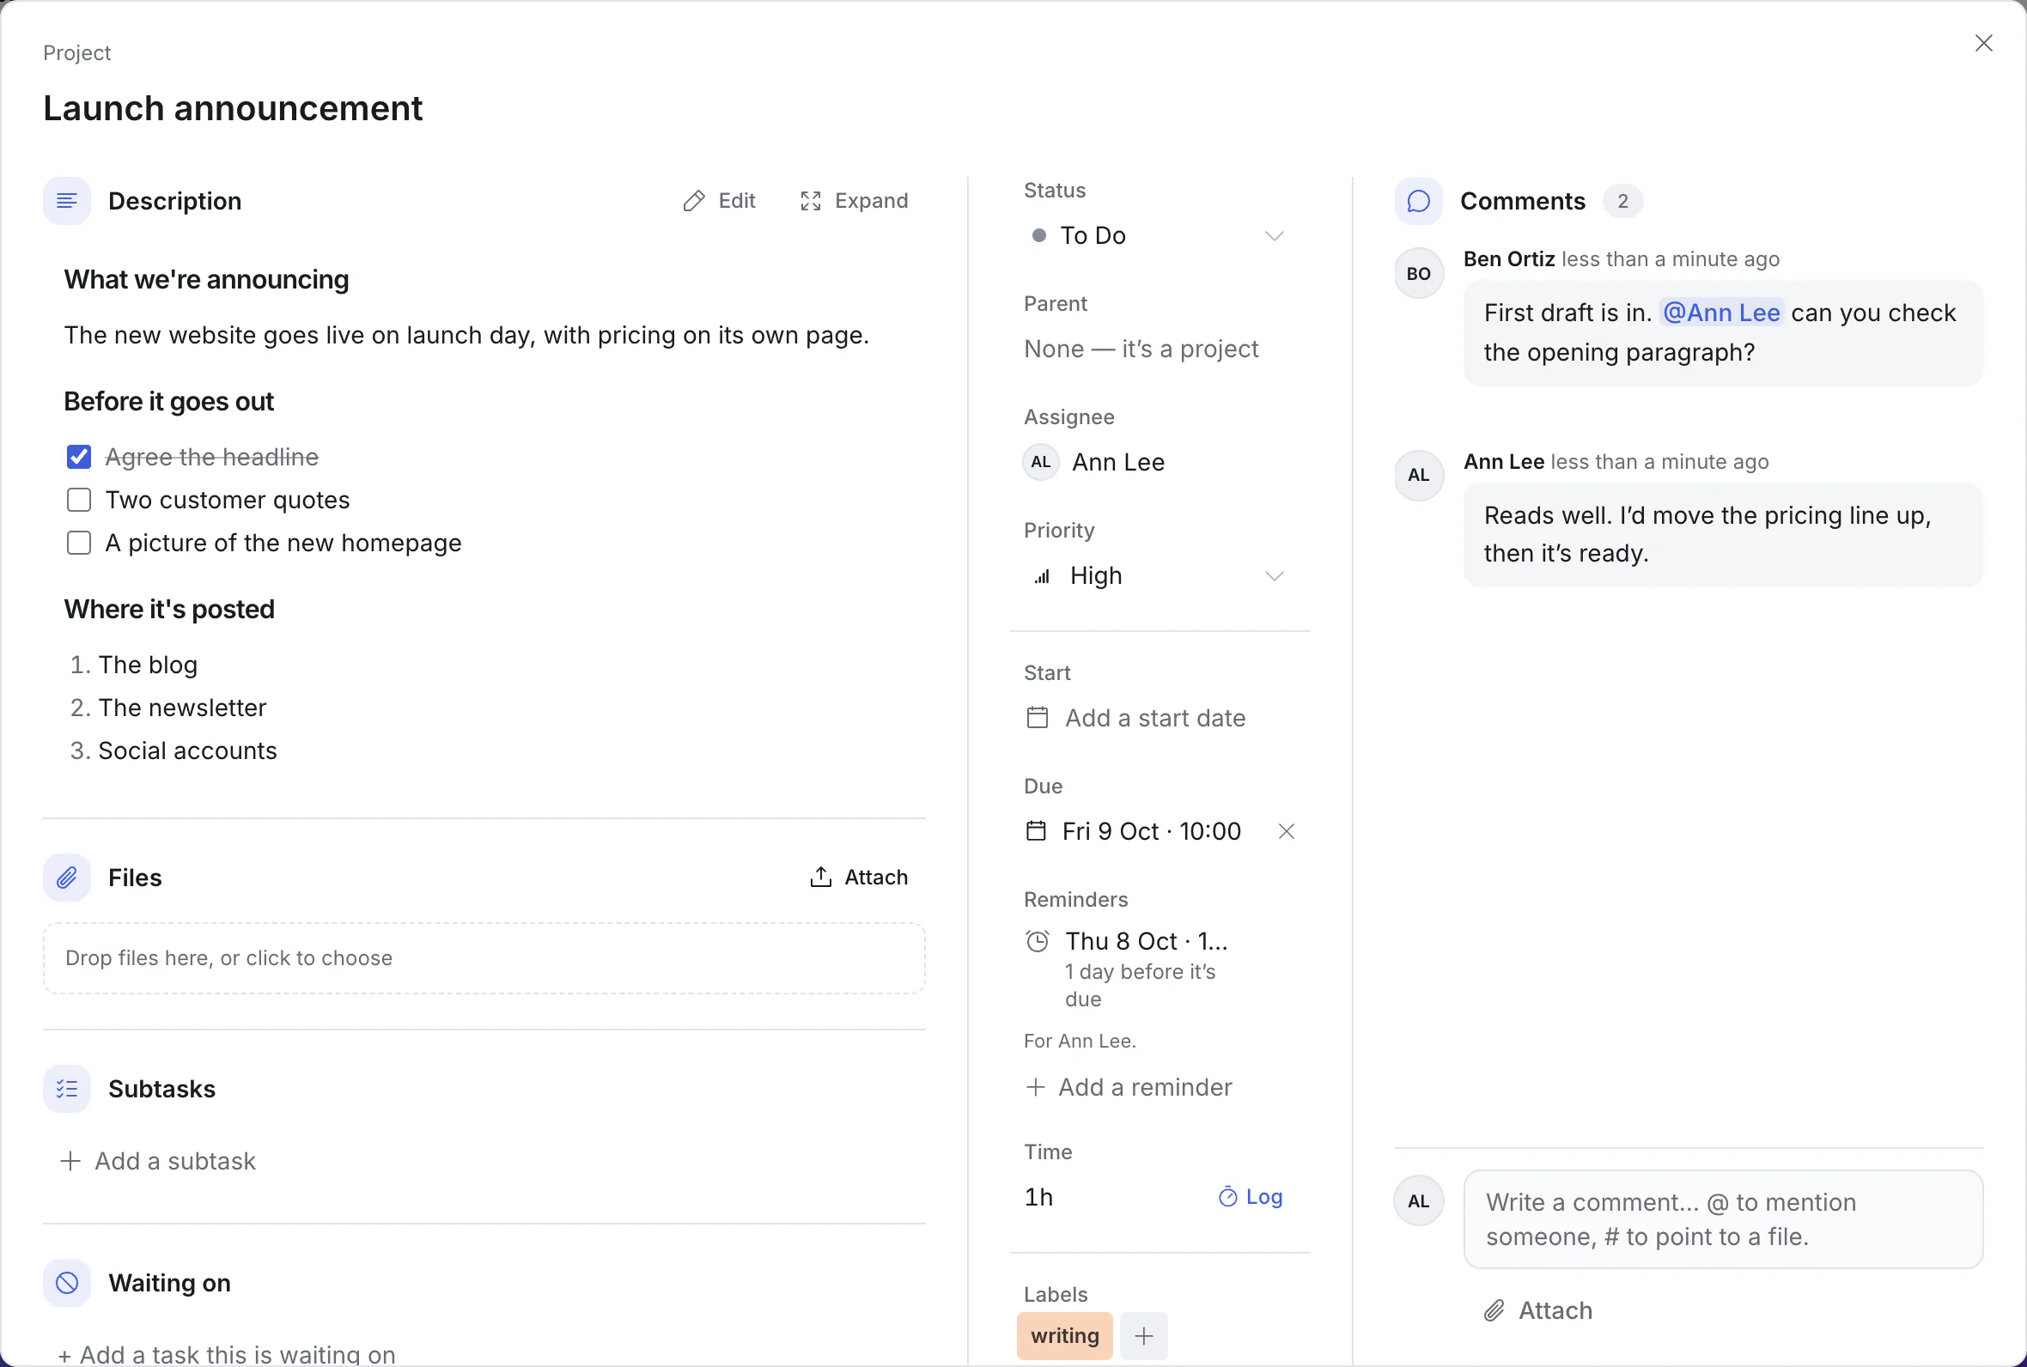Screen dimensions: 2027x1367
Task: Click Add a start date
Action: pos(1136,719)
